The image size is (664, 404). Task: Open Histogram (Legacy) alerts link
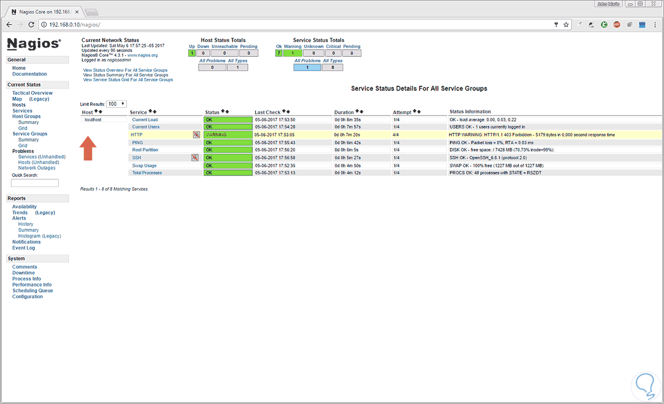point(39,236)
